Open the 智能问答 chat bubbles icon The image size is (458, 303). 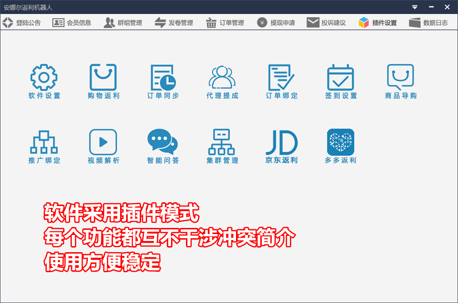pyautogui.click(x=163, y=142)
